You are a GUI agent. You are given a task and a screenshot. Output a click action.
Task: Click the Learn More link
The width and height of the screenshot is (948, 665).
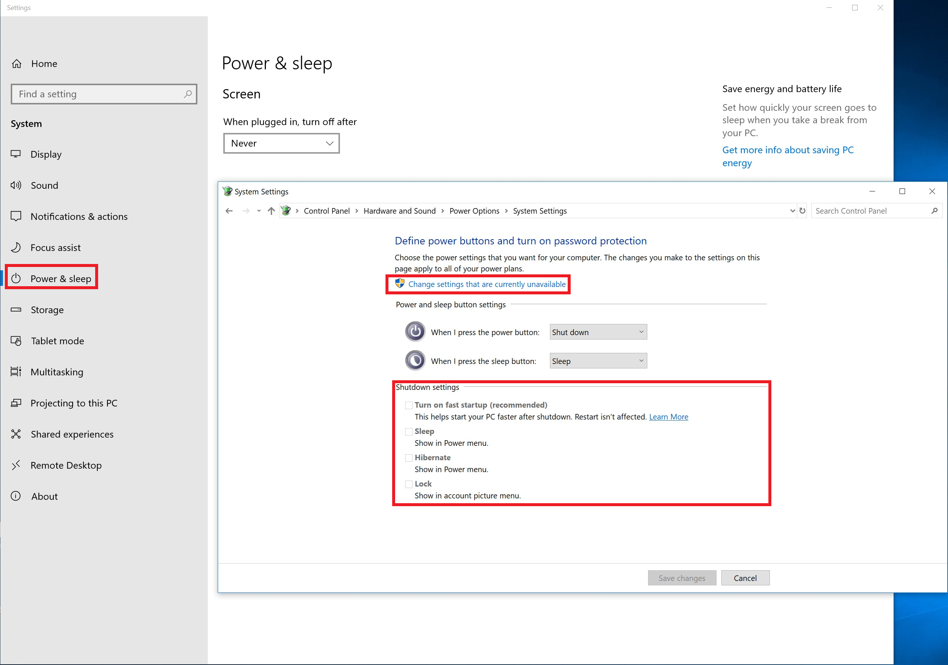click(668, 417)
